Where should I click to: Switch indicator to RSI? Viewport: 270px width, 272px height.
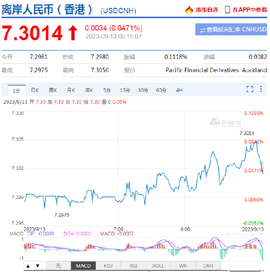pyautogui.click(x=134, y=266)
